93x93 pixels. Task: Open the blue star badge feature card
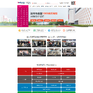click(54, 30)
